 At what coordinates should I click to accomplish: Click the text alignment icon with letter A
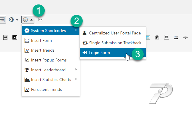pos(176,37)
